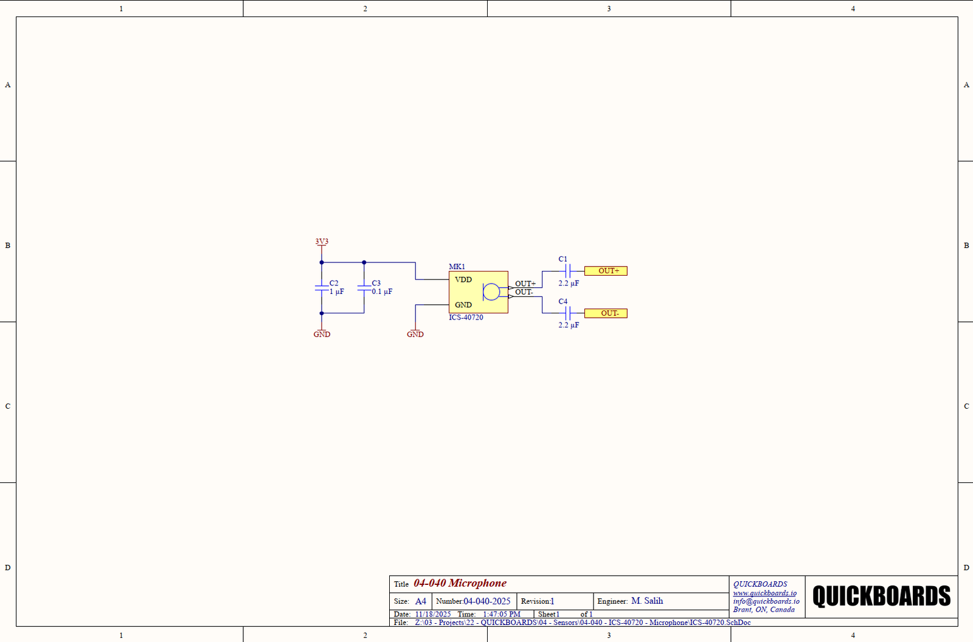Click the QUICKBOARDS logo in title block
Screen dimensions: 973x642
point(881,596)
